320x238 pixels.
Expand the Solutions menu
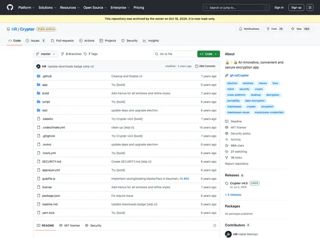tap(47, 7)
